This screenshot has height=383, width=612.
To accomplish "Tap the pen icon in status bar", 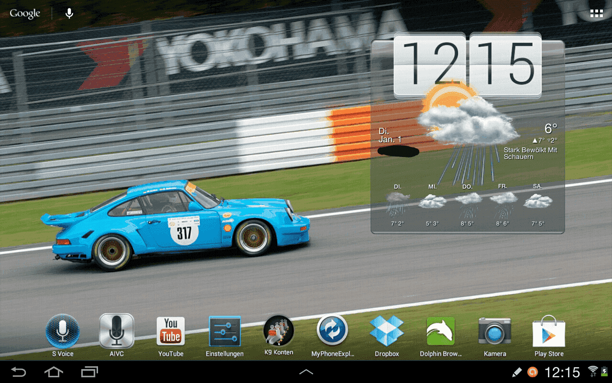I will [517, 372].
